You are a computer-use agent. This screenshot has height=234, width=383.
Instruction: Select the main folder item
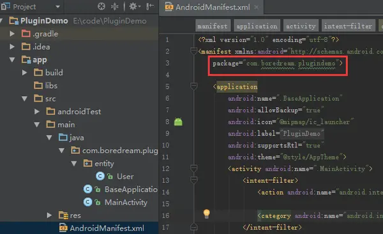(x=66, y=125)
